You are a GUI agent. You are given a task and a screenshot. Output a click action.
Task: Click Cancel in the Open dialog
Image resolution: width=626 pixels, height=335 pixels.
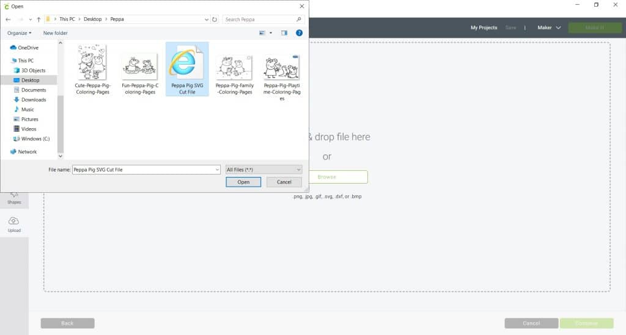coord(284,182)
